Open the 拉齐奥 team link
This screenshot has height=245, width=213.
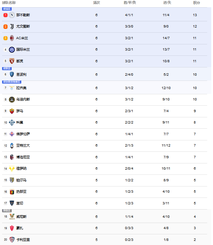click(21, 88)
